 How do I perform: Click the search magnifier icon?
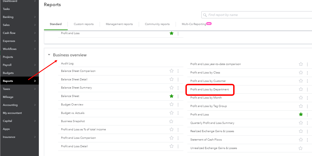coord(205,15)
